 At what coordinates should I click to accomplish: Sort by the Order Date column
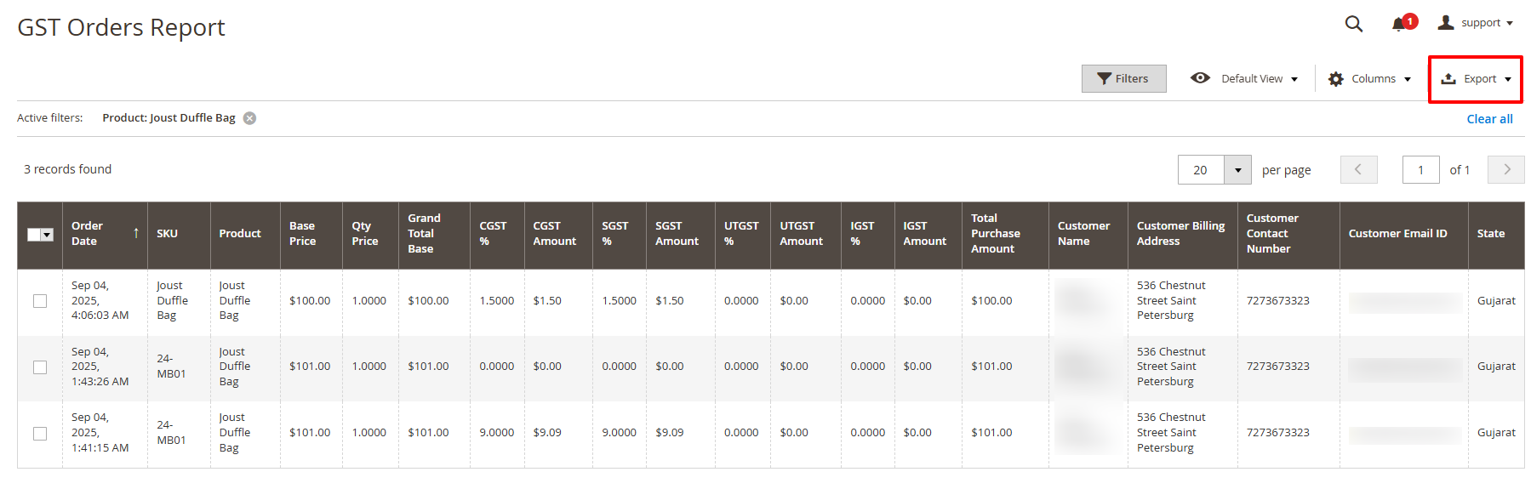click(x=105, y=234)
